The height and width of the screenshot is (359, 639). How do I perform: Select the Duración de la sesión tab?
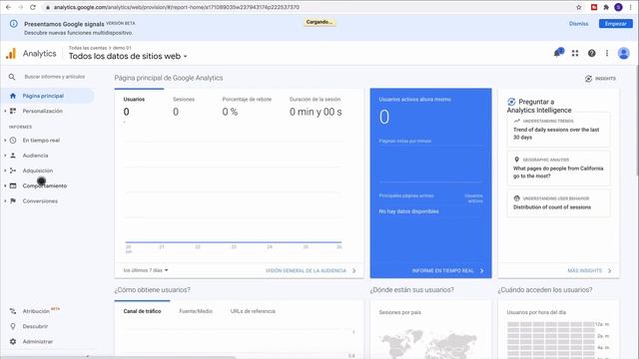[x=316, y=106]
